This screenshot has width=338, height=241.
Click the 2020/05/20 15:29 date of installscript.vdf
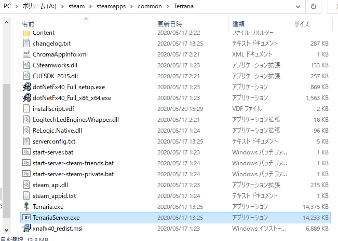point(180,109)
